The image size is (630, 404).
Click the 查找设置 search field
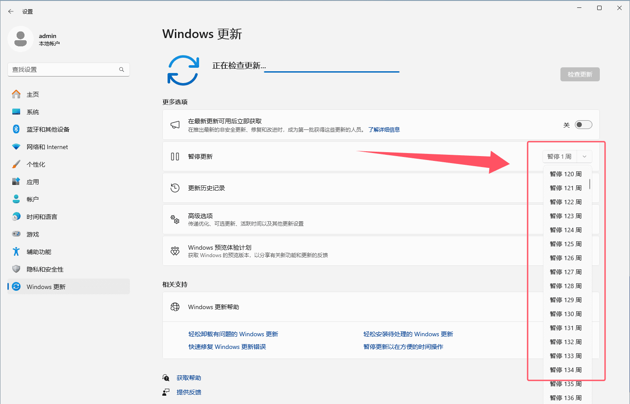click(x=69, y=70)
